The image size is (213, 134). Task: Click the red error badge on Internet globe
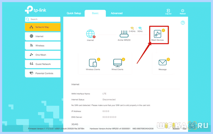click(x=94, y=37)
